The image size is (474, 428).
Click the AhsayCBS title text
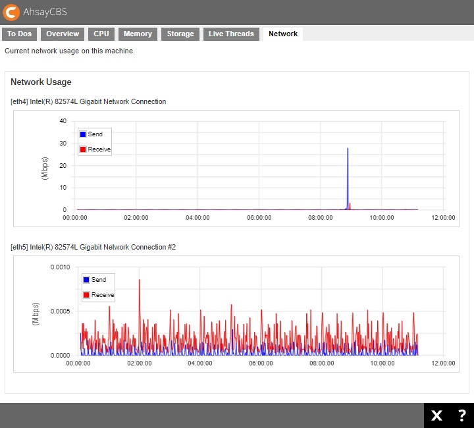pyautogui.click(x=45, y=12)
